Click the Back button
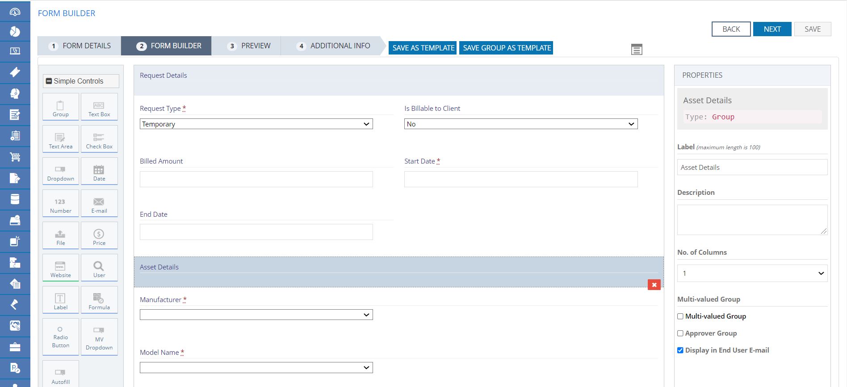 [731, 29]
